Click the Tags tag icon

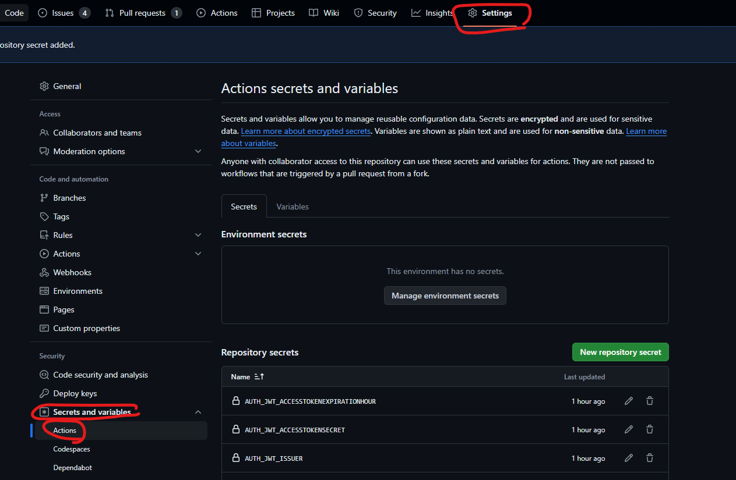[44, 216]
